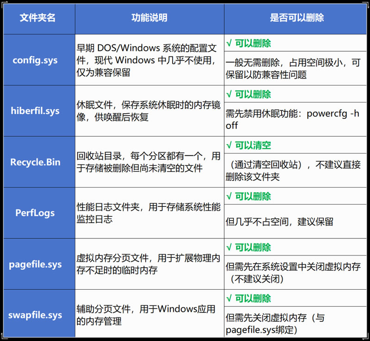
Task: Click the config.sys description about early DOS/Windows
Action: (147, 60)
